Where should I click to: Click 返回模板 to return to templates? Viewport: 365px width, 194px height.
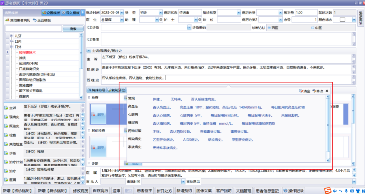(x=42, y=20)
